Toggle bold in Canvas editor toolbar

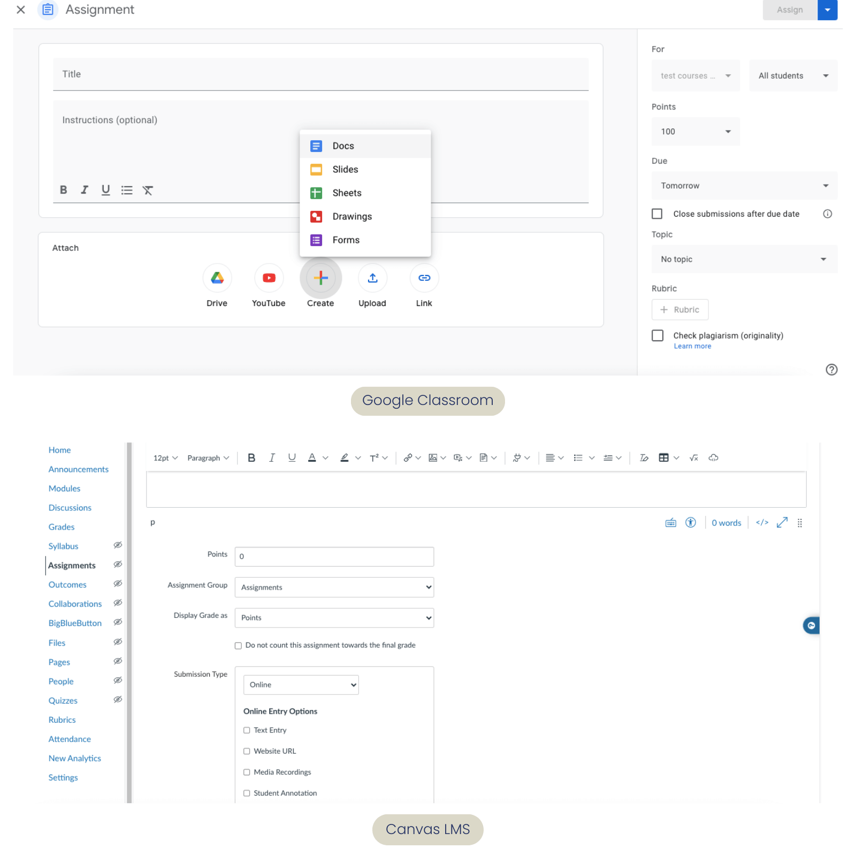click(251, 458)
